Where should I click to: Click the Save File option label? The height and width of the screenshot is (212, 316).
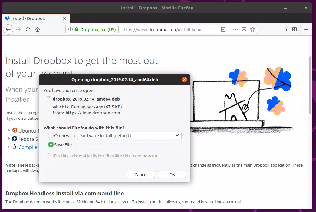pos(63,145)
